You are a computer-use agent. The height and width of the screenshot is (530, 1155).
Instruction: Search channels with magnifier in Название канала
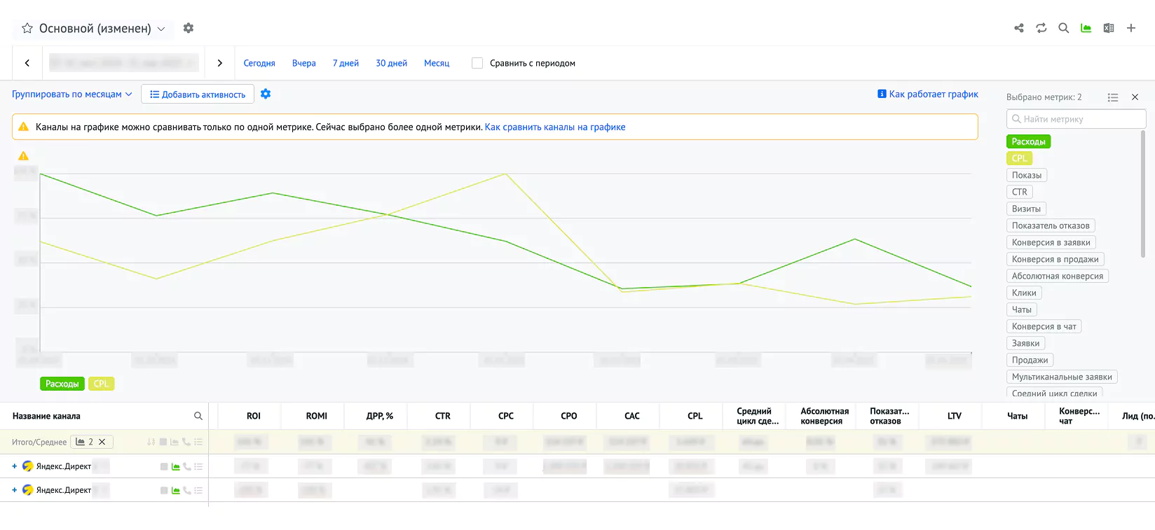(x=198, y=416)
